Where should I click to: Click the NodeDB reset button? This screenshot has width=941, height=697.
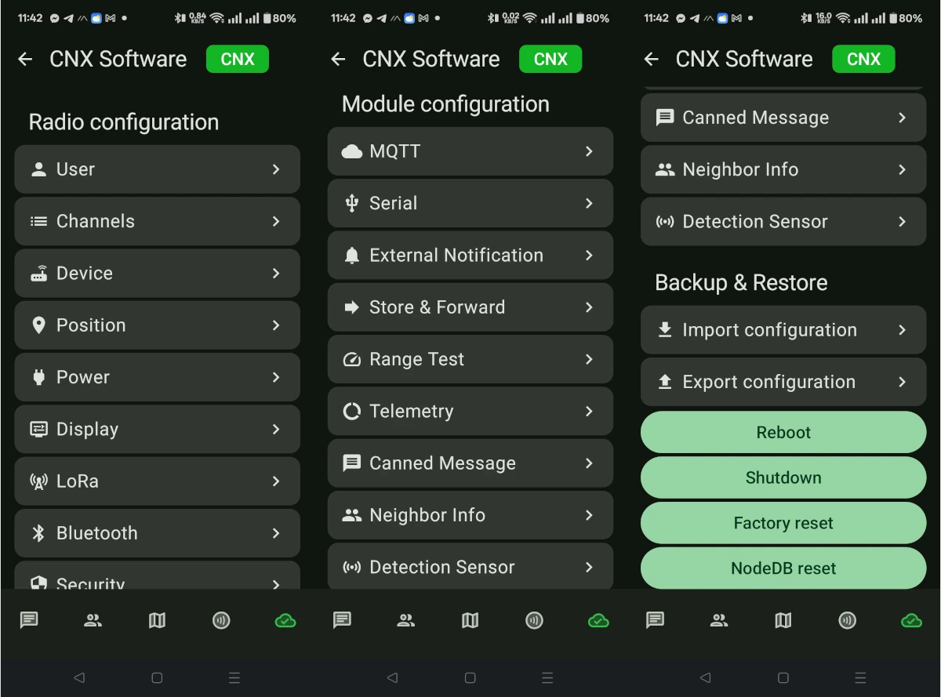pyautogui.click(x=783, y=568)
